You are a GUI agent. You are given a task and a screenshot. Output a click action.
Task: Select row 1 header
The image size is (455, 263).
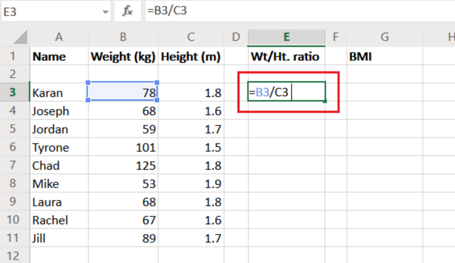tap(14, 56)
